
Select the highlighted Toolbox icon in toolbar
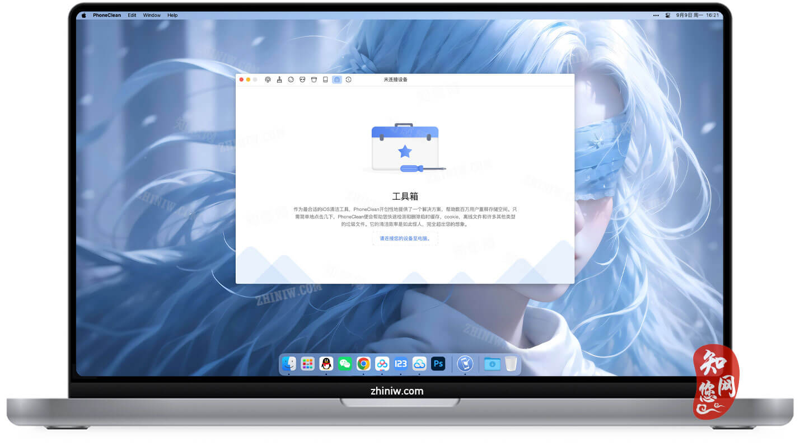pyautogui.click(x=337, y=79)
